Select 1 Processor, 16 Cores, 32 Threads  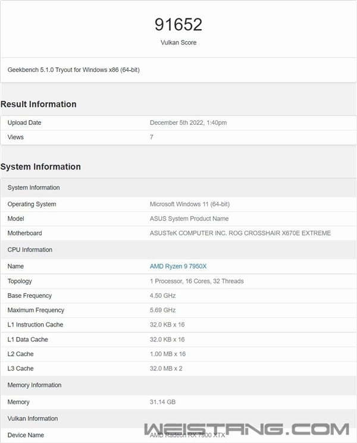(197, 281)
